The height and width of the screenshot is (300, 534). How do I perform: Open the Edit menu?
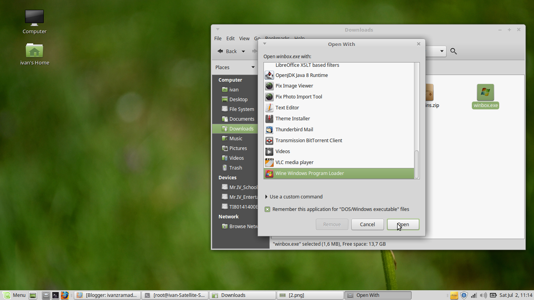(x=230, y=38)
